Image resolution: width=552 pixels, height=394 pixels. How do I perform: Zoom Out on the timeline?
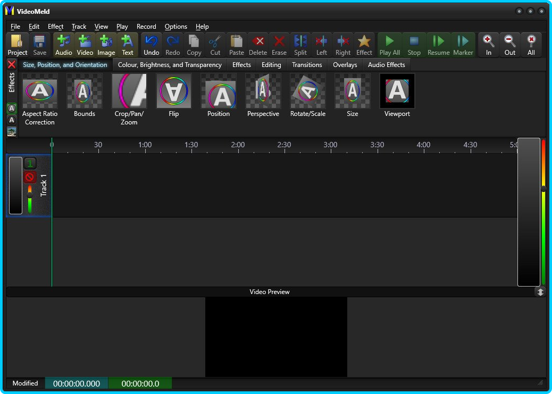(510, 45)
